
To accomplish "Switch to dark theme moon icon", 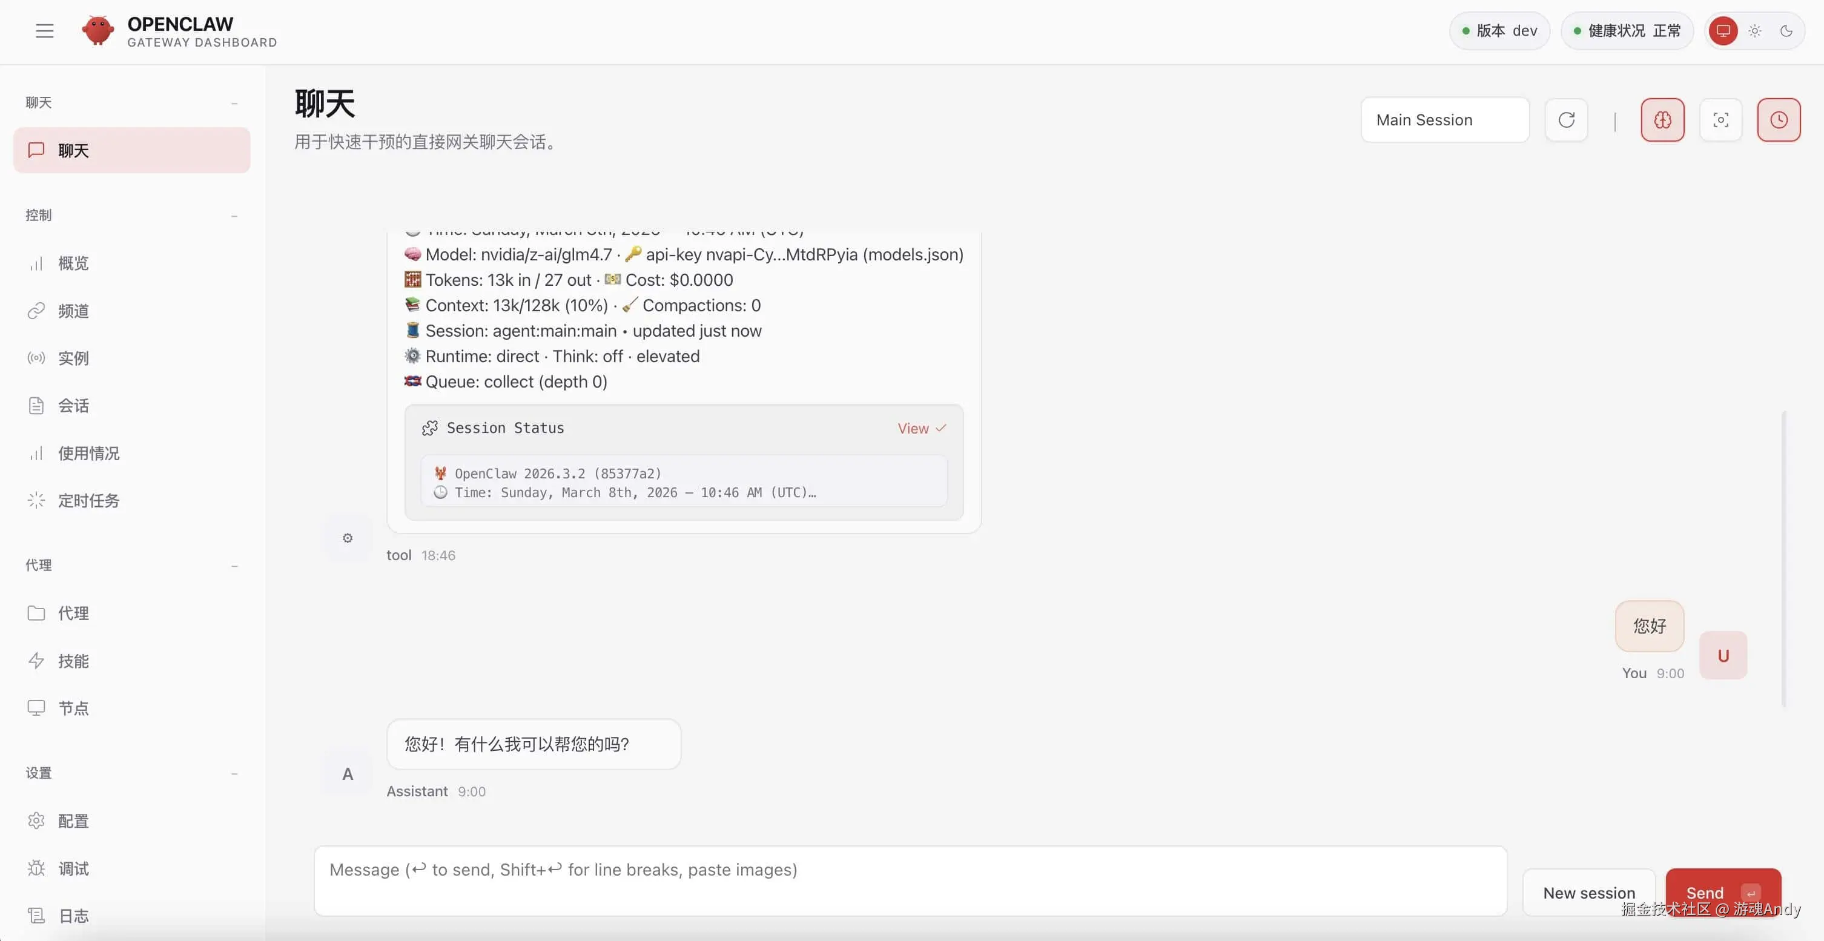I will coord(1786,30).
